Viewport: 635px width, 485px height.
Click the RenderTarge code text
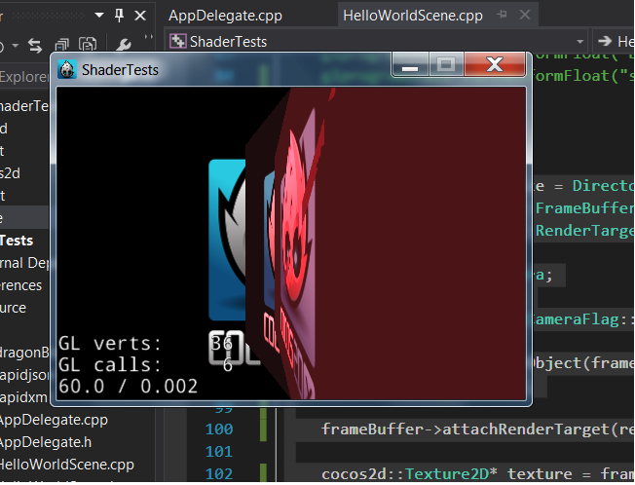584,231
